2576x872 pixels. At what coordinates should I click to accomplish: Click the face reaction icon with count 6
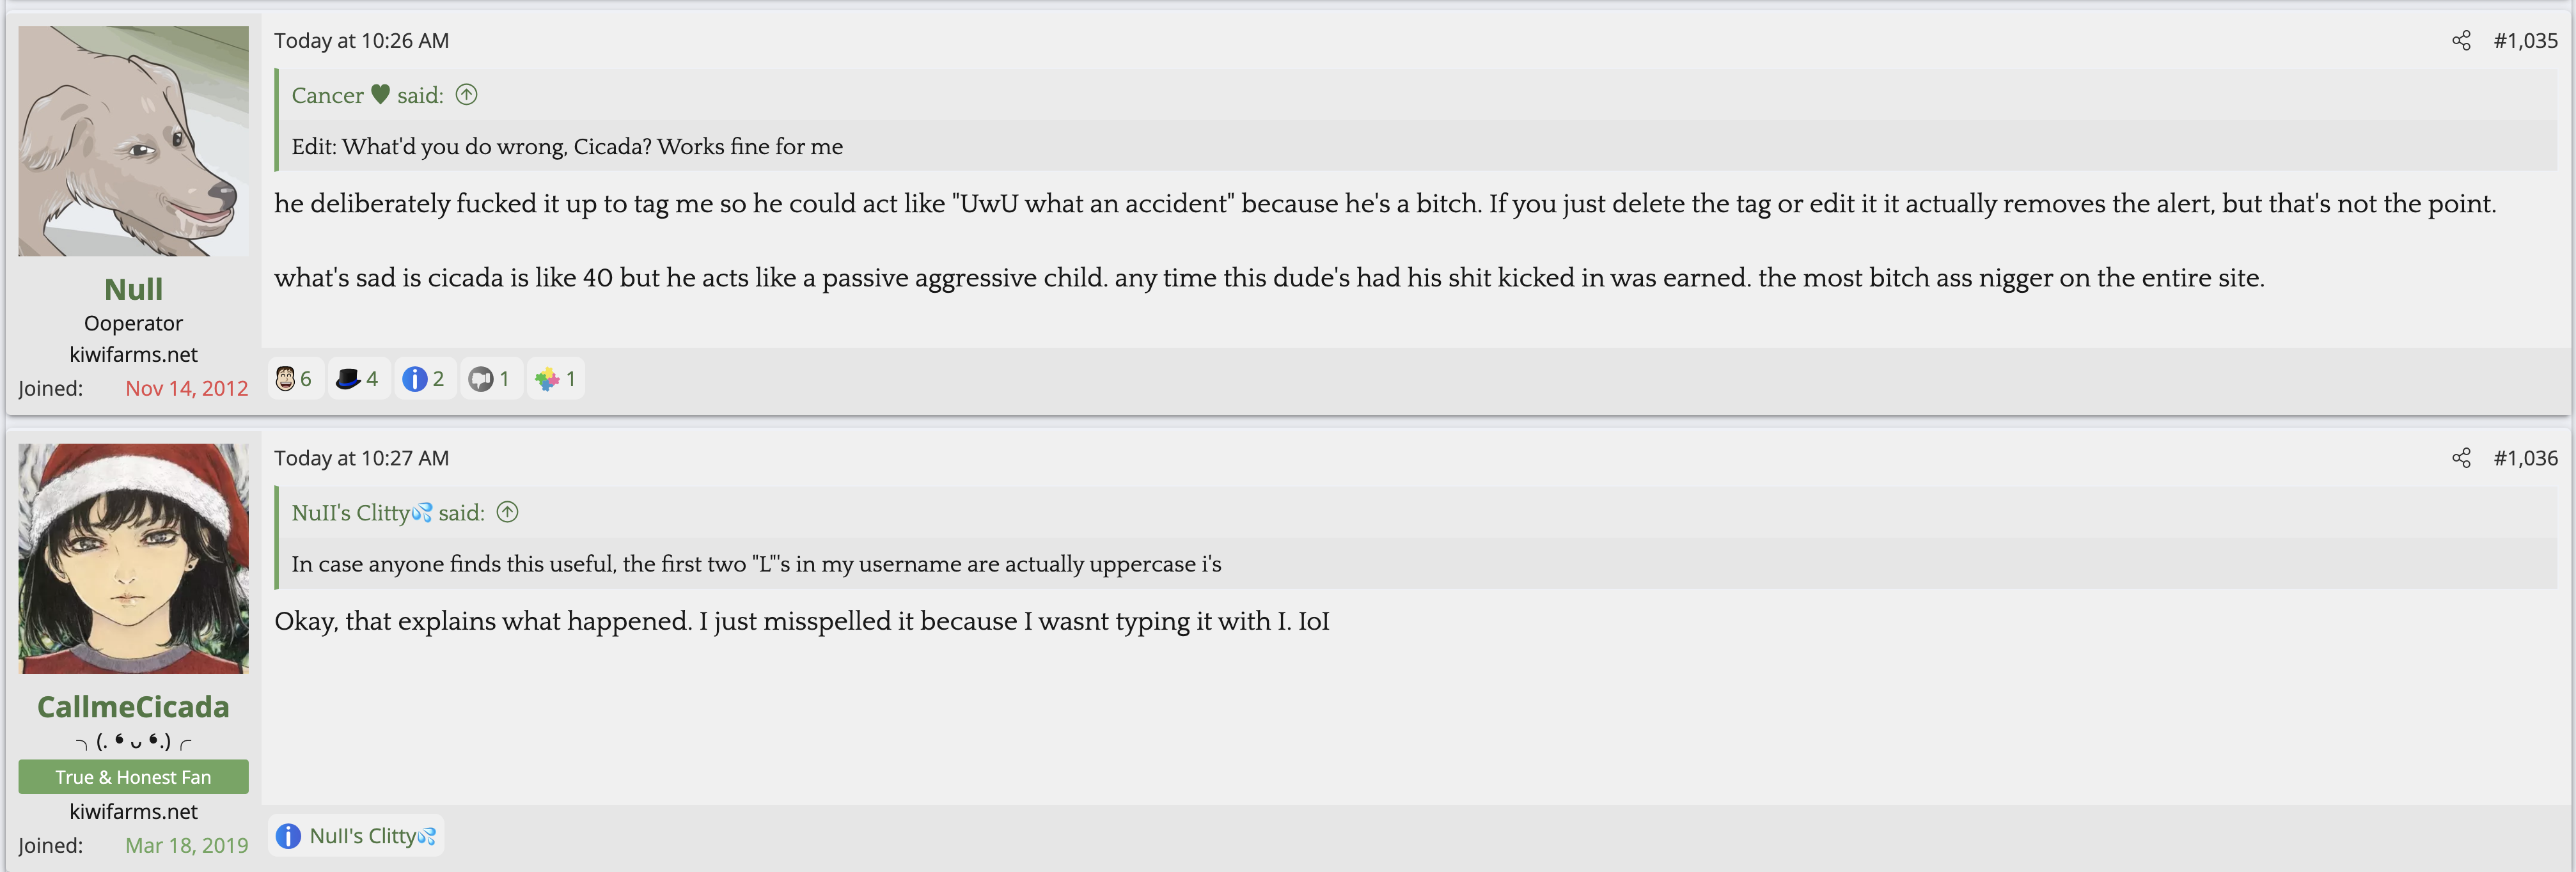(x=286, y=379)
